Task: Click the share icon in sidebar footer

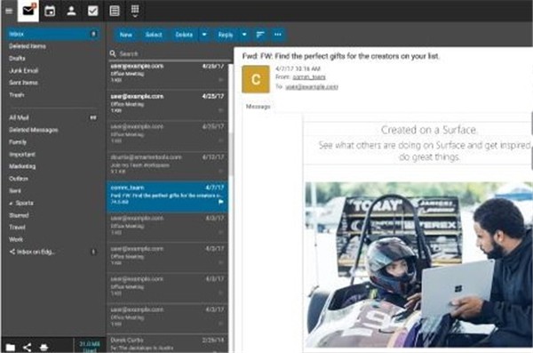Action: pyautogui.click(x=28, y=347)
